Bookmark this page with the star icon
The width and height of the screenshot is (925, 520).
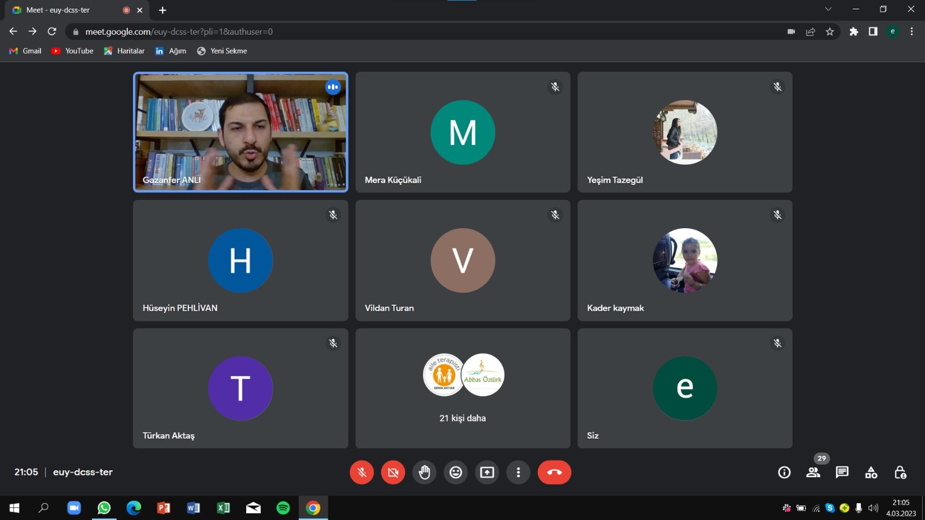(x=830, y=32)
